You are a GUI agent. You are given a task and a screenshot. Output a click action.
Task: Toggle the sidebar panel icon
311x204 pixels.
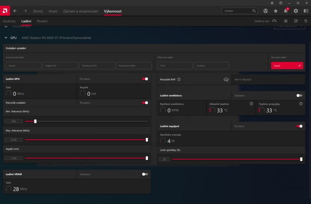(x=306, y=11)
